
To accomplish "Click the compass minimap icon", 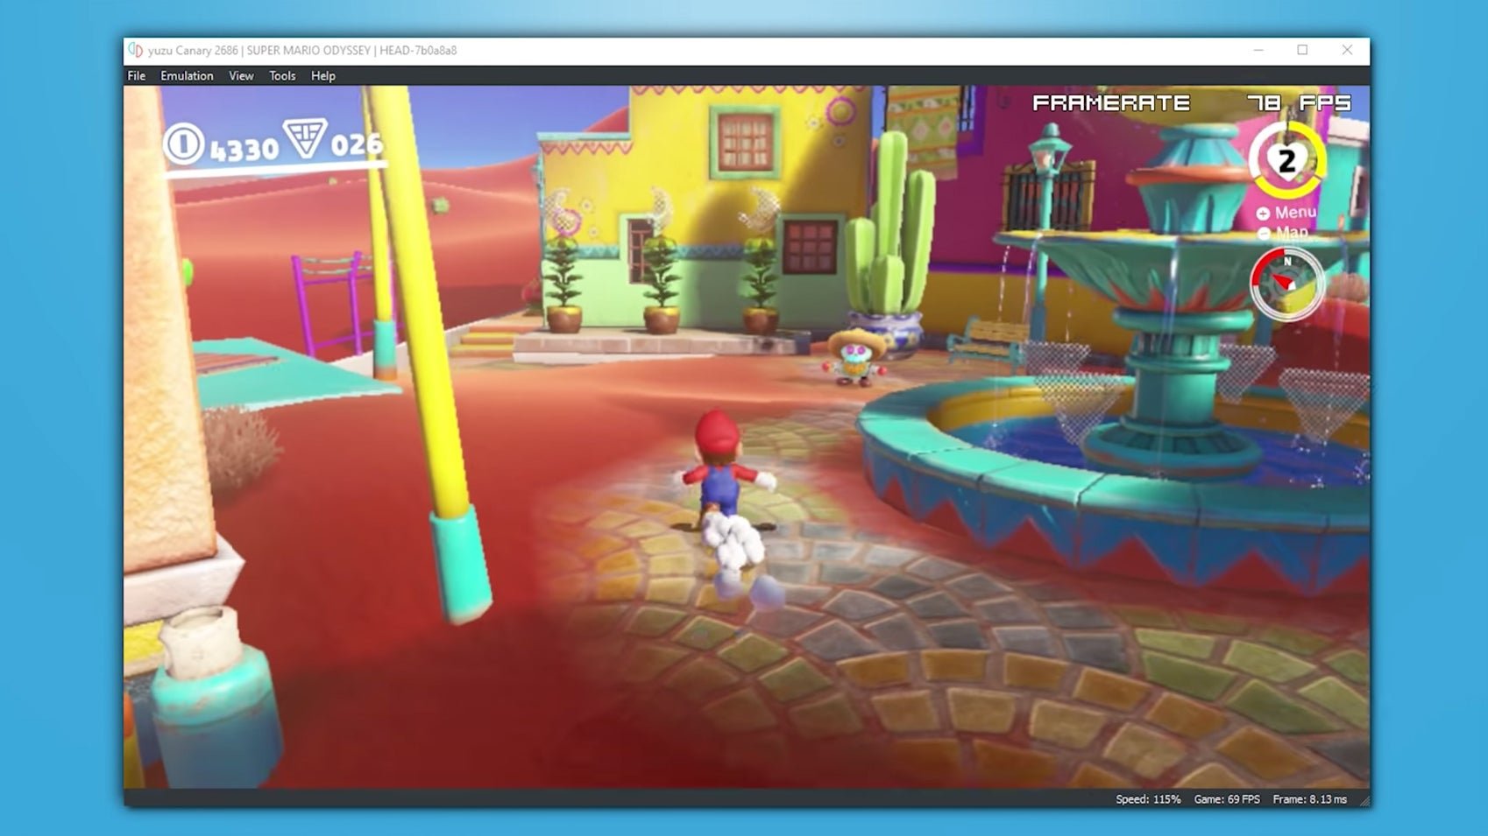I will [1286, 284].
